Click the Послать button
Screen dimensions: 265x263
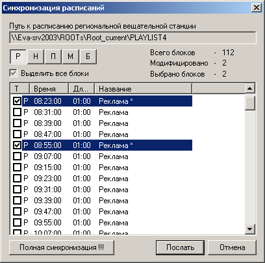click(180, 247)
